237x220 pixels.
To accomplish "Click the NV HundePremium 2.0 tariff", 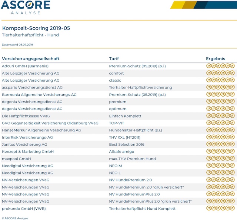I will 130,180.
